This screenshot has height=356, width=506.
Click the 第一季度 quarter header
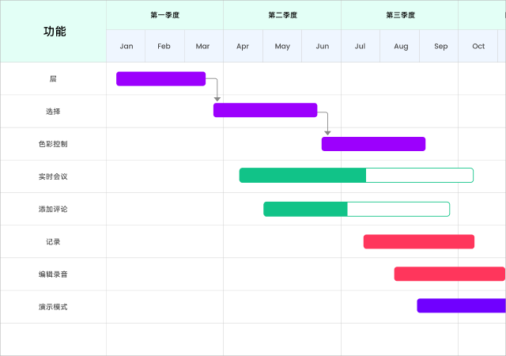[x=165, y=15]
